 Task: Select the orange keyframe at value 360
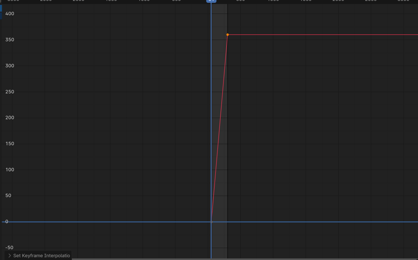[228, 35]
